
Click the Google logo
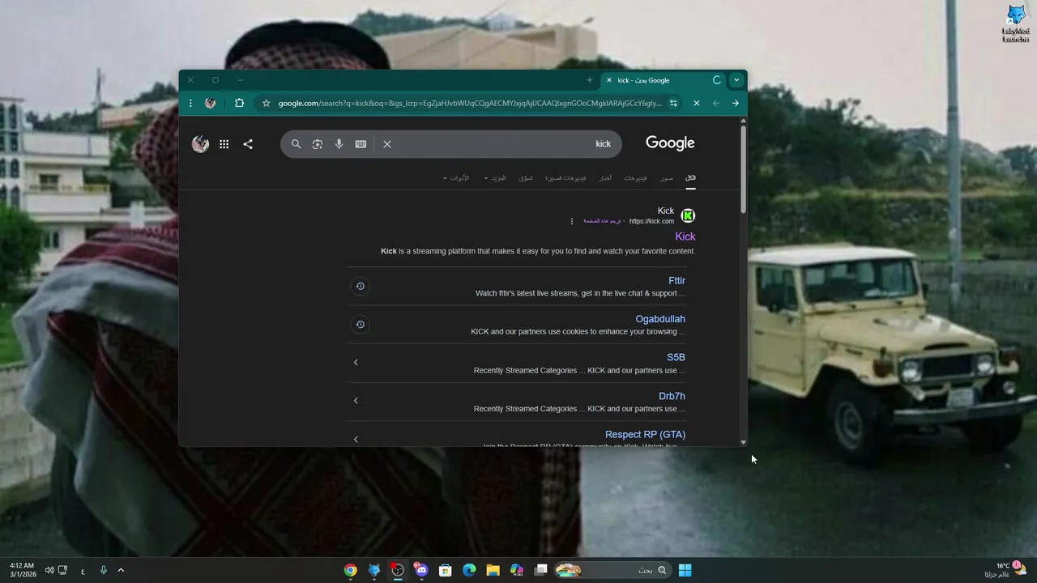[670, 143]
